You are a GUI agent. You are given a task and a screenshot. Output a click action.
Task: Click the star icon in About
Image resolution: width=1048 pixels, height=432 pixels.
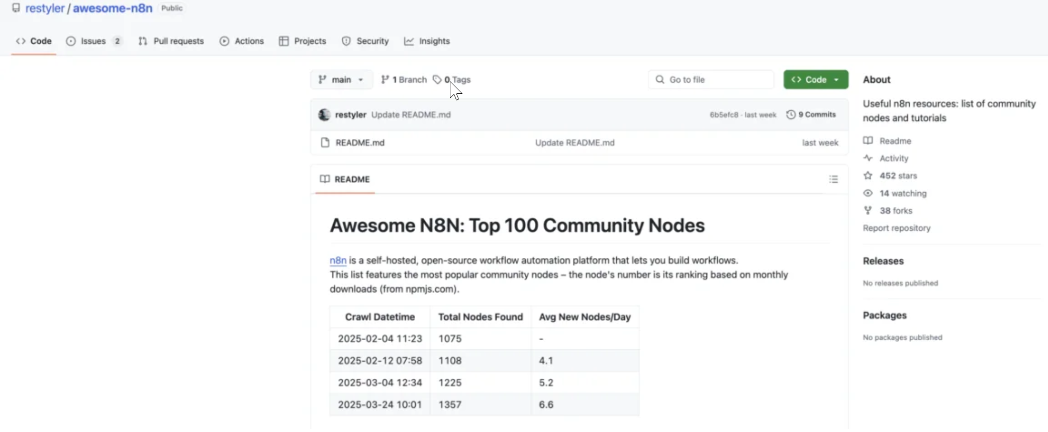point(868,176)
